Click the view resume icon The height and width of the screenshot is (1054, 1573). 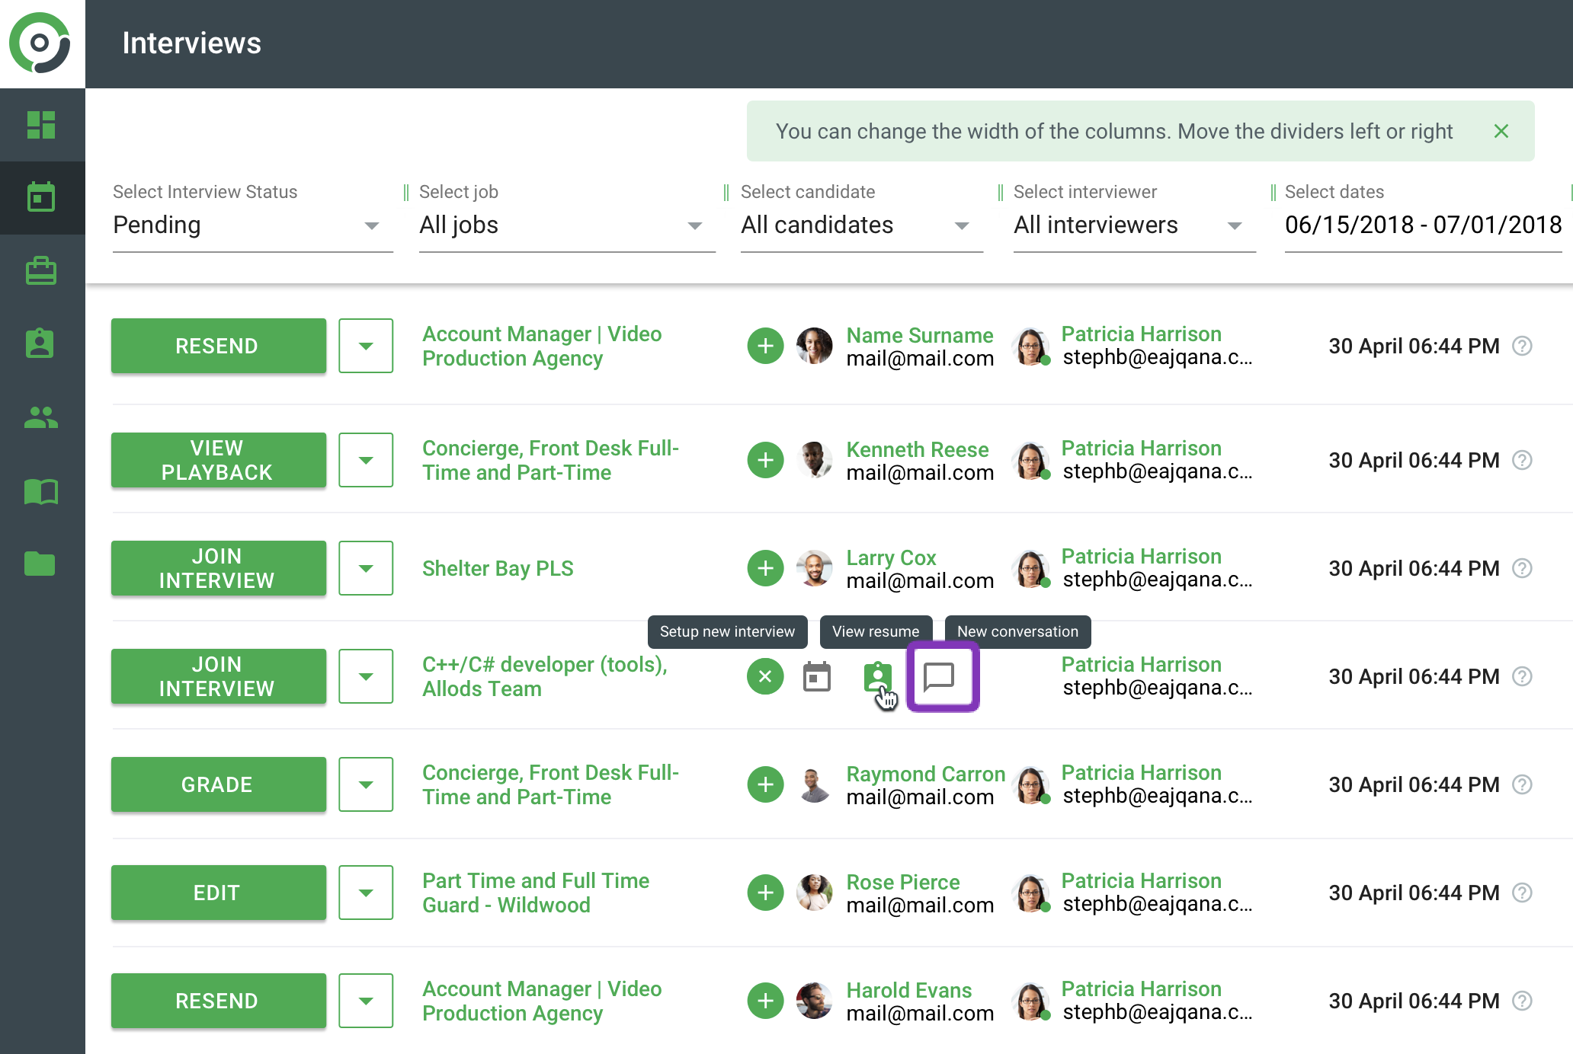click(877, 676)
